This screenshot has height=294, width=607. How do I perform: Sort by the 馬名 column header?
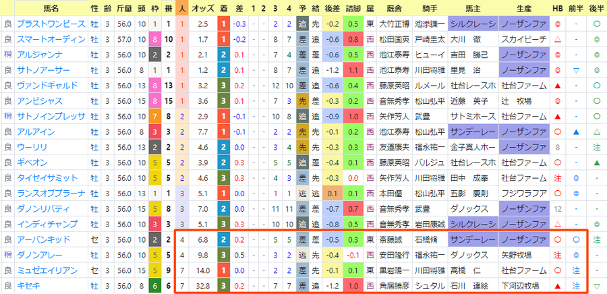point(51,8)
